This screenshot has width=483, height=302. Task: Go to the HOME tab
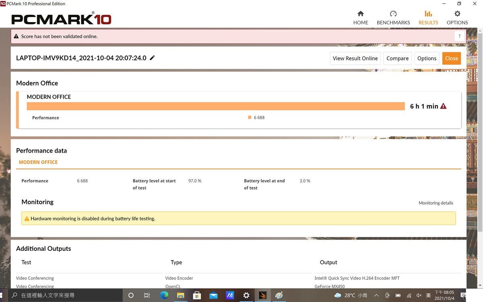pos(361,18)
